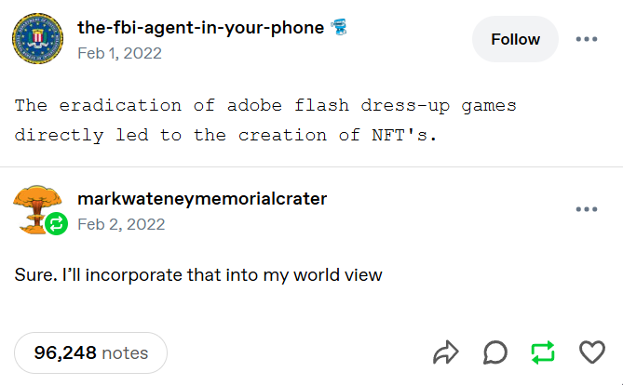Click the Feb 2, 2022 timestamp
The height and width of the screenshot is (385, 623).
(121, 224)
